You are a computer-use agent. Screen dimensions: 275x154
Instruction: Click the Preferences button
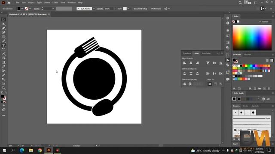click(156, 9)
